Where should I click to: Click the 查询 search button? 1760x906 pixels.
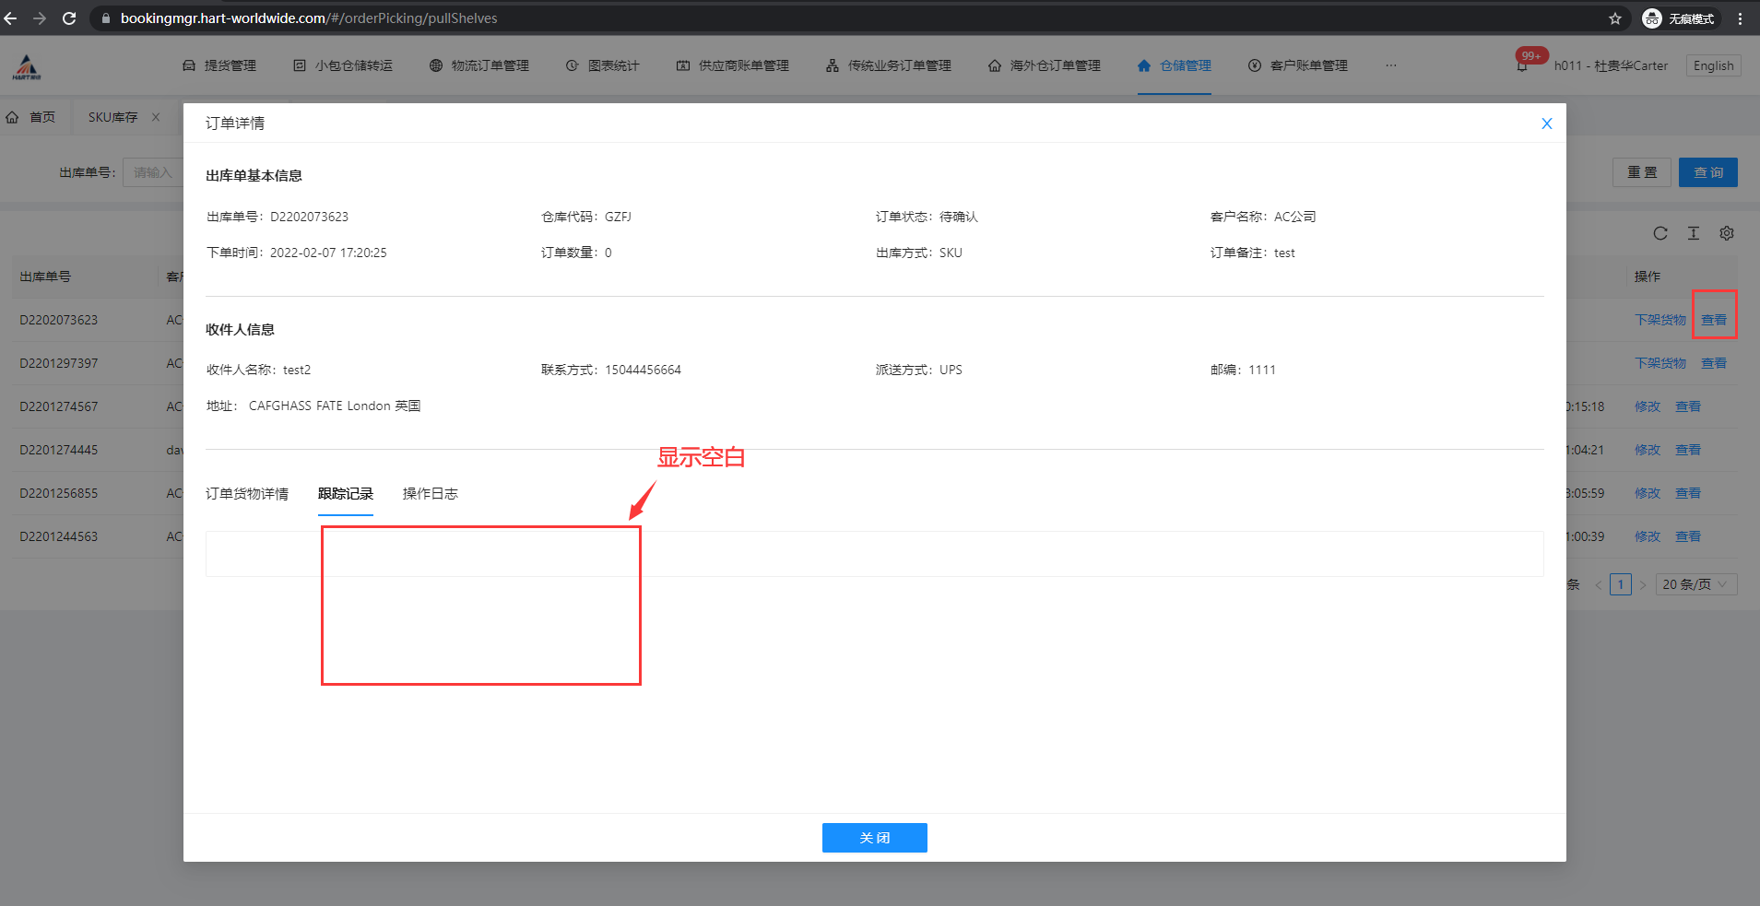[x=1707, y=172]
